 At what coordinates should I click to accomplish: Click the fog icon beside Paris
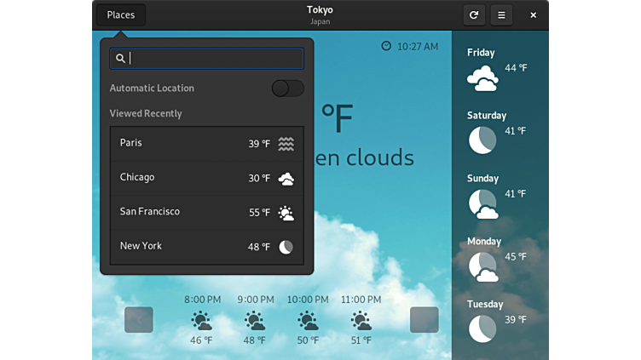tap(286, 144)
